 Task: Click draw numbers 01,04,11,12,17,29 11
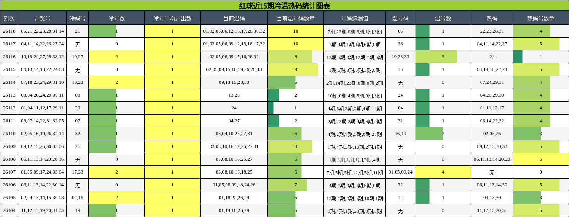(x=42, y=108)
